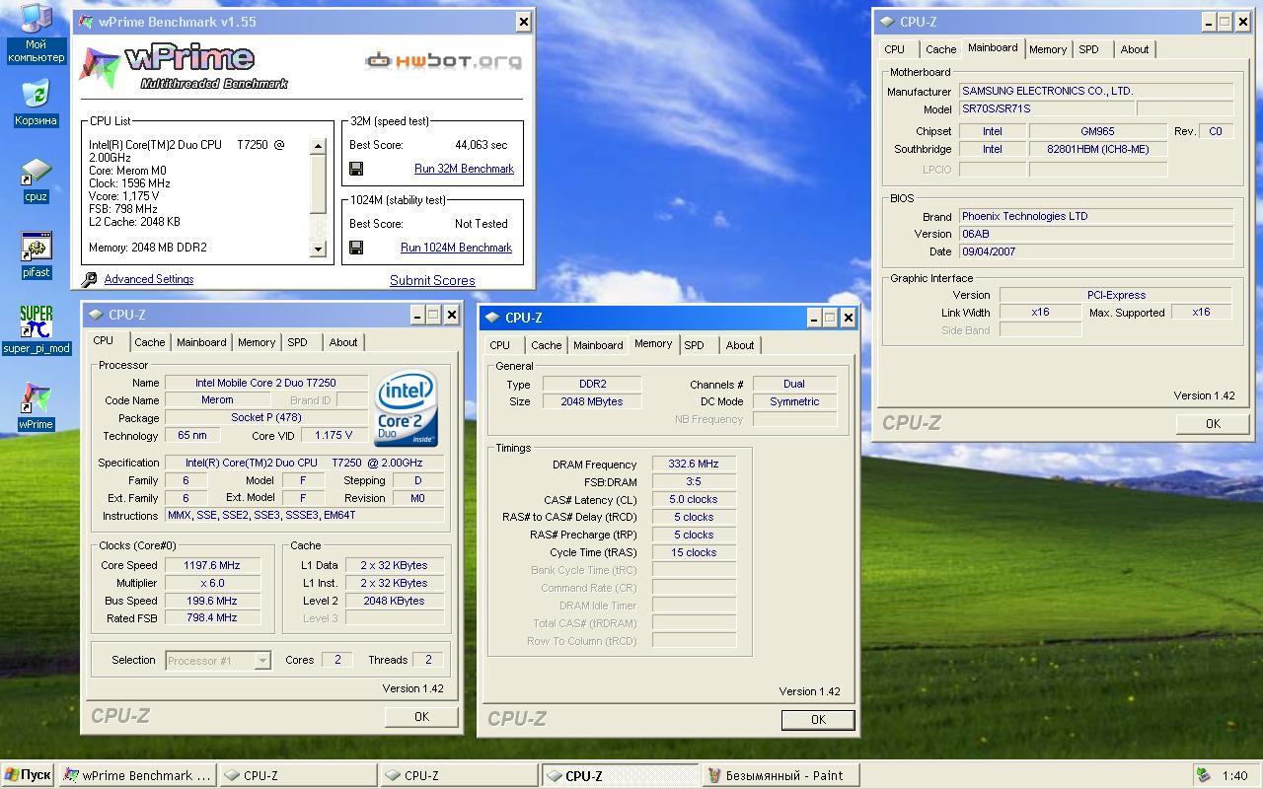Switch to Mainboard tab in CPU window

[x=201, y=342]
